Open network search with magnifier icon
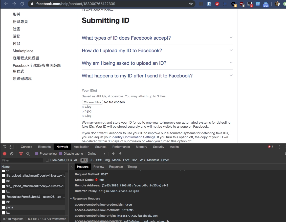Viewport: 286px width, 222px height. pyautogui.click(x=28, y=154)
